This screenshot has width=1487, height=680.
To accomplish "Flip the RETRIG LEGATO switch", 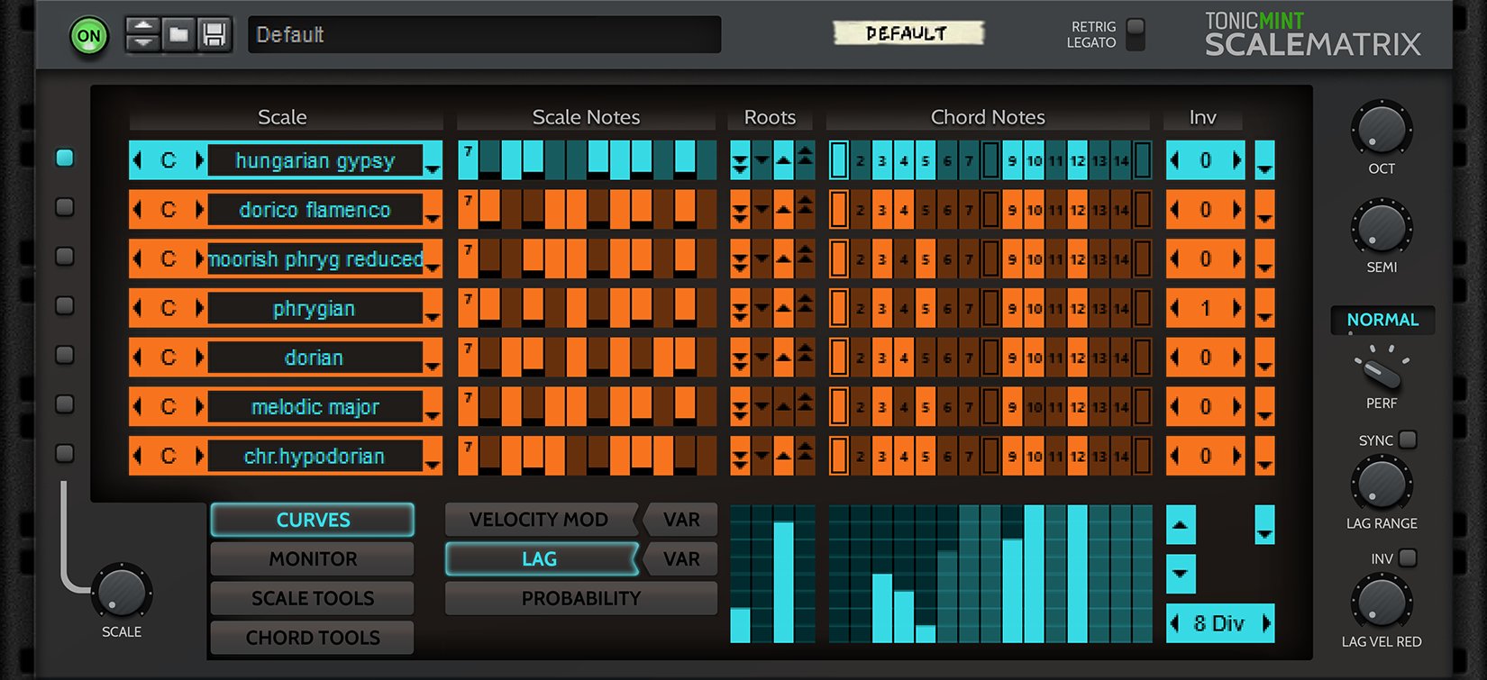I will tap(1136, 34).
